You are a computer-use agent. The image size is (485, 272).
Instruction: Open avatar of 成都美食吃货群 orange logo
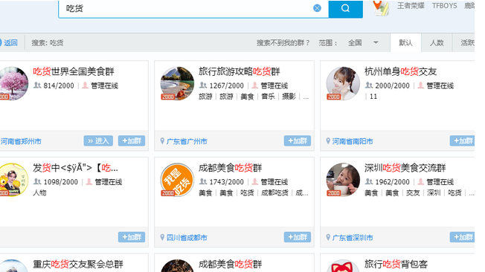tap(177, 180)
